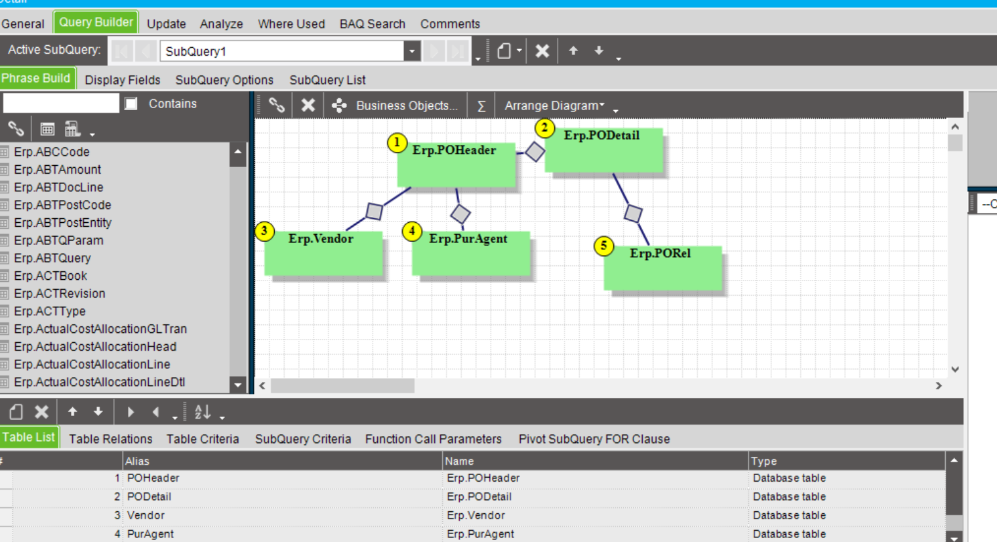This screenshot has width=997, height=542.
Task: Open the new subquery button's dropdown arrow
Action: pyautogui.click(x=519, y=50)
